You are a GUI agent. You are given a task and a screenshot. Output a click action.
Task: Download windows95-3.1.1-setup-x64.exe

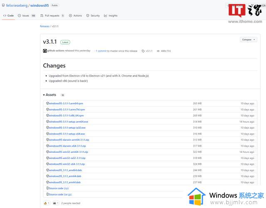[x=66, y=134]
